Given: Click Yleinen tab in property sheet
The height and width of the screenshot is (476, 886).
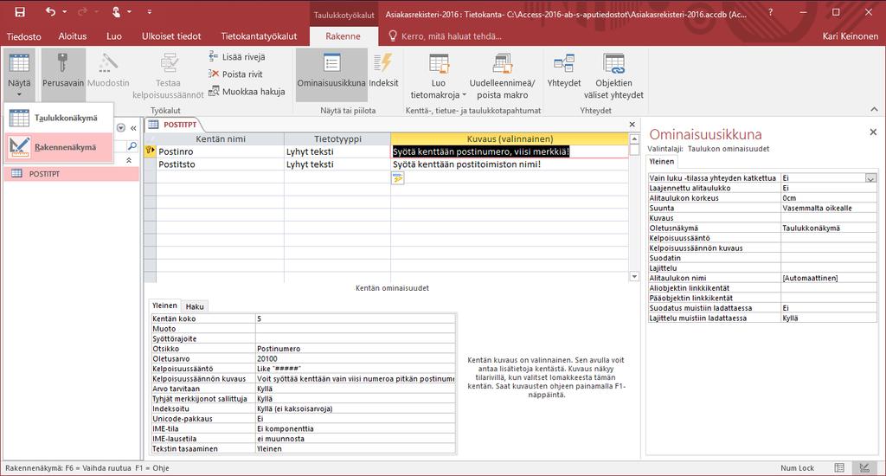Looking at the screenshot, I should tap(661, 162).
